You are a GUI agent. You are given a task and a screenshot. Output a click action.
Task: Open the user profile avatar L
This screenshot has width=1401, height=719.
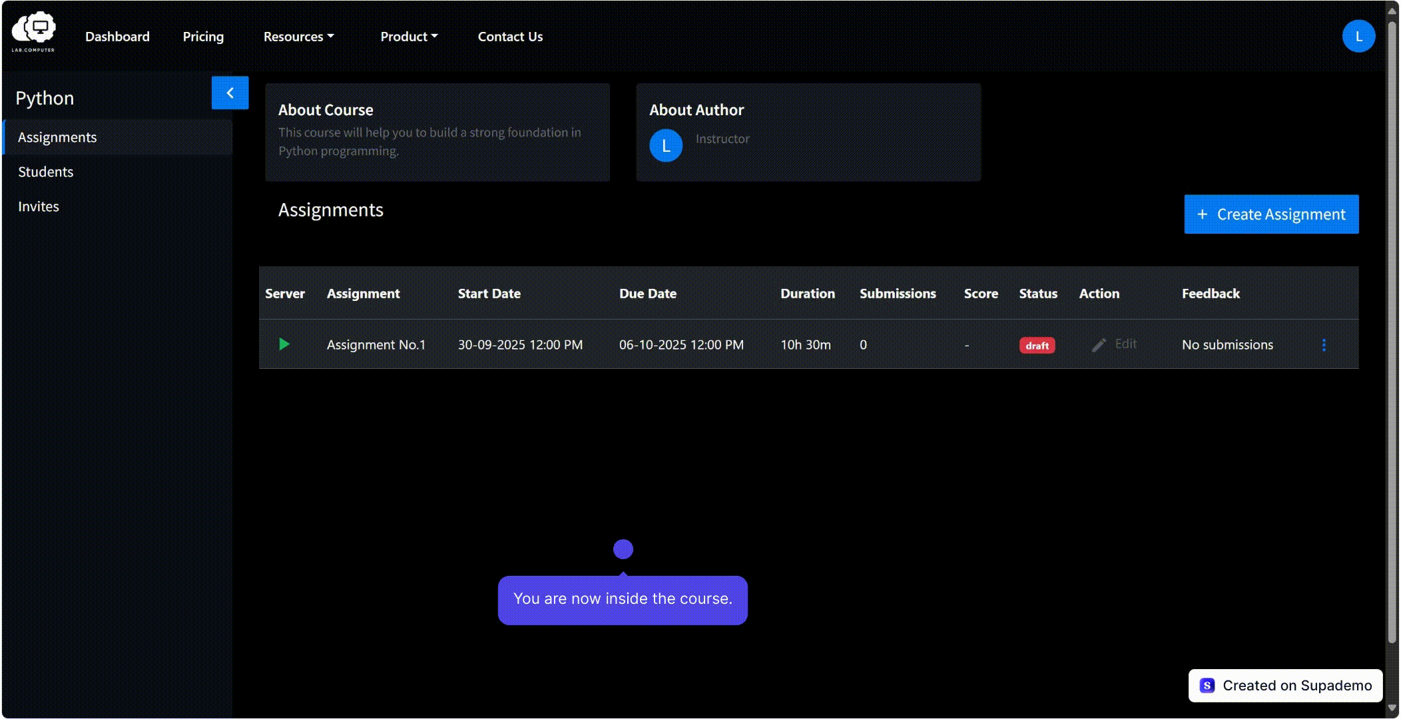(1358, 36)
